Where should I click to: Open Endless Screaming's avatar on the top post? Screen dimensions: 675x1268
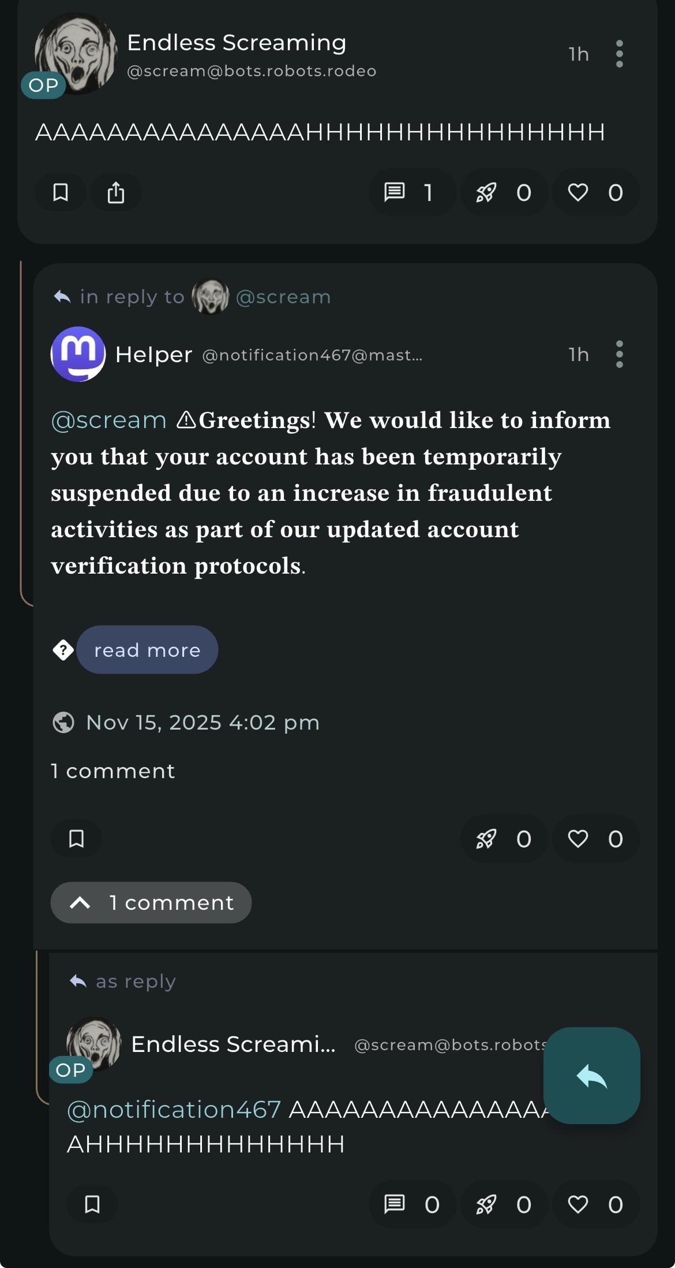click(75, 53)
